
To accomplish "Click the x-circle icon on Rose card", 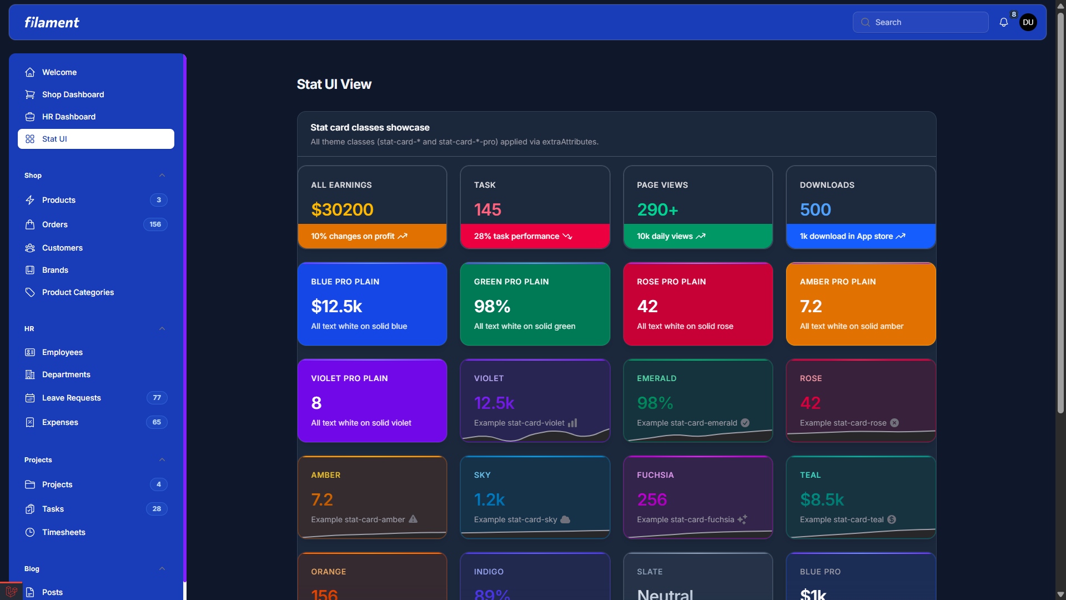I will click(894, 423).
